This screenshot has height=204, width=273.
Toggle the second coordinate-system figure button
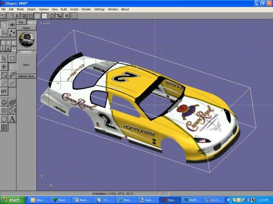point(8,49)
